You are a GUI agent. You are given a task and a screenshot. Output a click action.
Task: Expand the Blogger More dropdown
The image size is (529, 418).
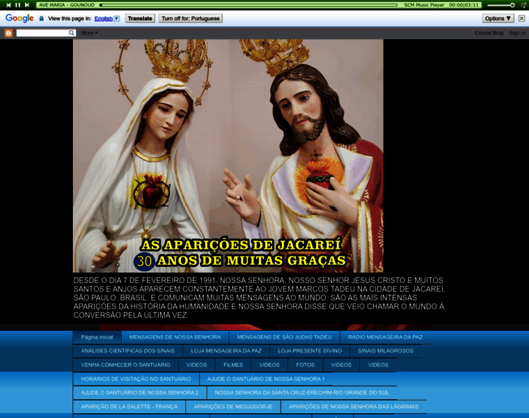[89, 33]
